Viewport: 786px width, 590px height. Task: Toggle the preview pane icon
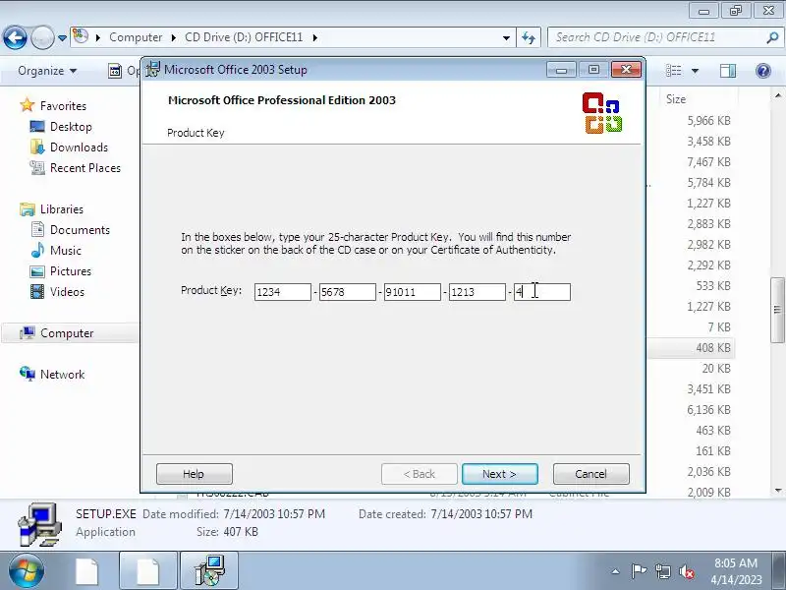tap(727, 71)
